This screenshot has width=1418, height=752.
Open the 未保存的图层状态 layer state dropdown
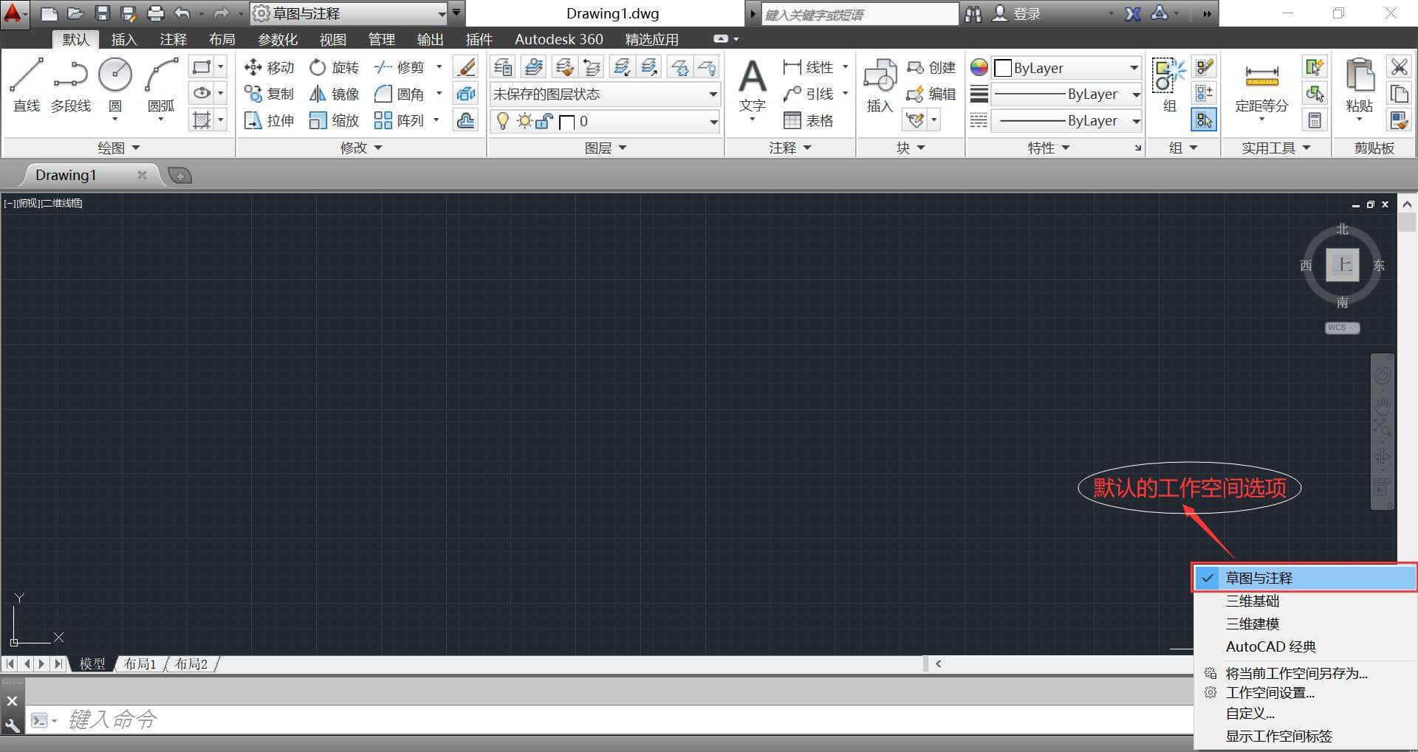(605, 94)
